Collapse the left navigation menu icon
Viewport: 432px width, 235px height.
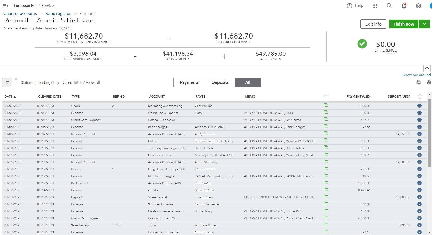tap(5, 5)
